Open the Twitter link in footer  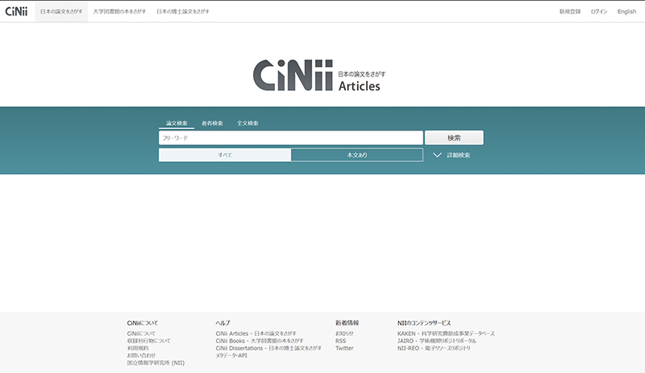tap(344, 348)
